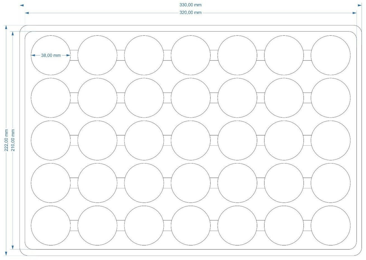Click the 320,00 mm width dimension label

[190, 13]
